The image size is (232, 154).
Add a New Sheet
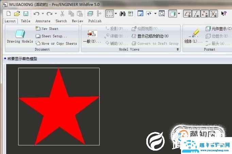47,28
